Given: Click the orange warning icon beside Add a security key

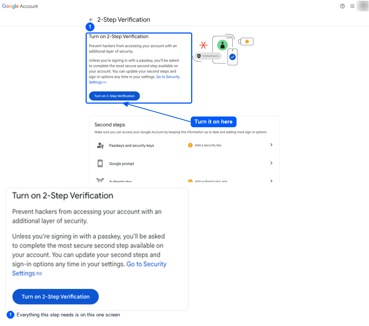Looking at the screenshot, I should click(x=190, y=145).
